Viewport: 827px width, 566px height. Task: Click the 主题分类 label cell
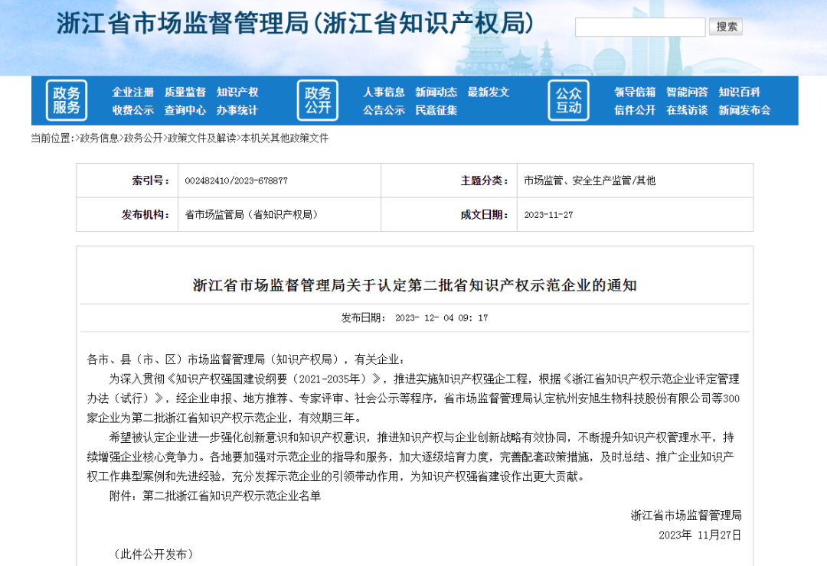tap(449, 181)
